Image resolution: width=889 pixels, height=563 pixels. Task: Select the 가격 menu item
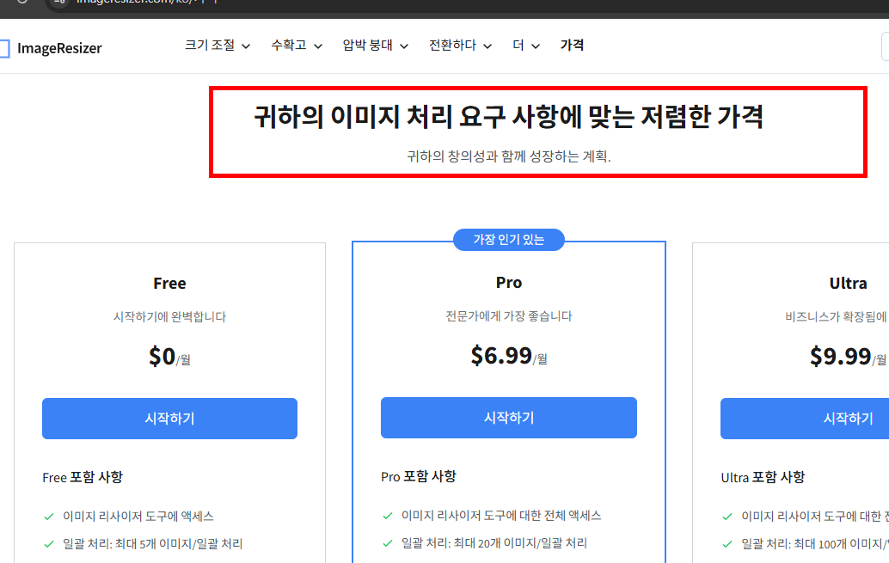point(572,46)
